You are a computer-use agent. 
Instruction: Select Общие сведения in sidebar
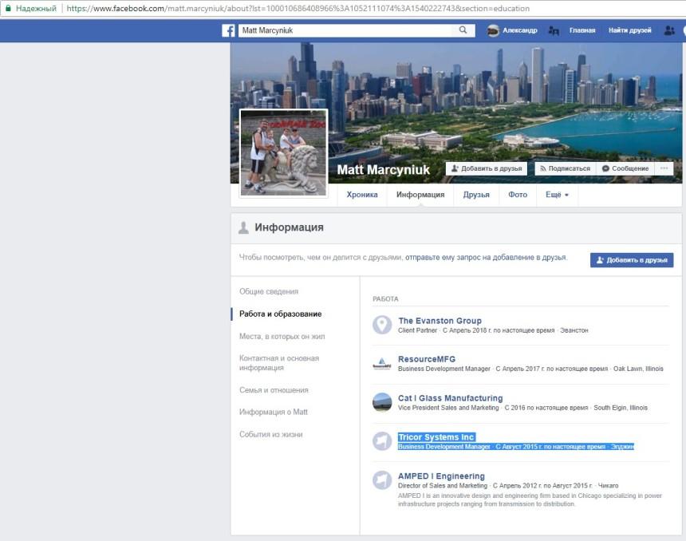(269, 291)
